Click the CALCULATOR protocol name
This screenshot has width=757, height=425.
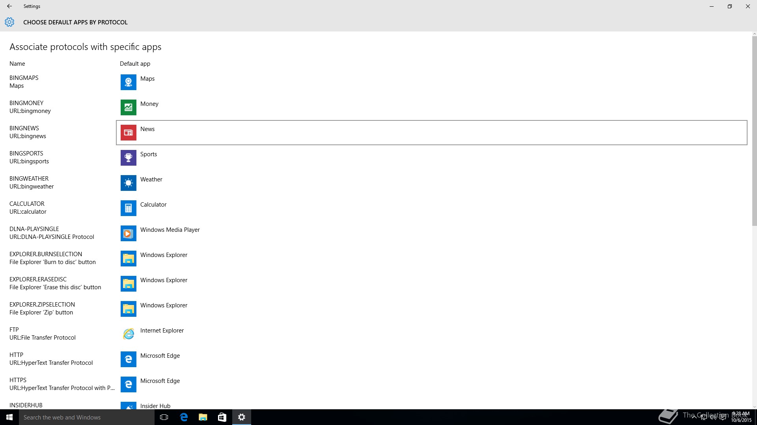click(27, 204)
